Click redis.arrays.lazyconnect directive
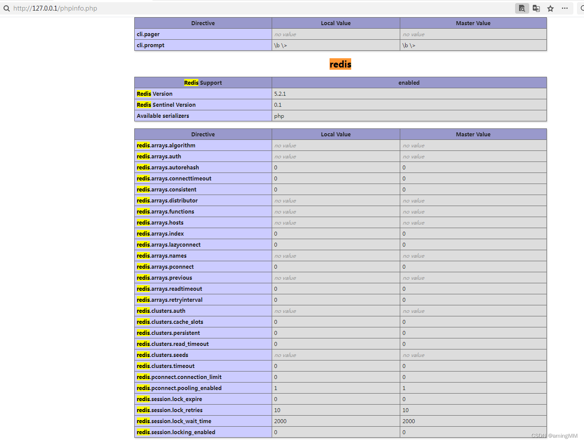The width and height of the screenshot is (584, 443). pyautogui.click(x=169, y=245)
